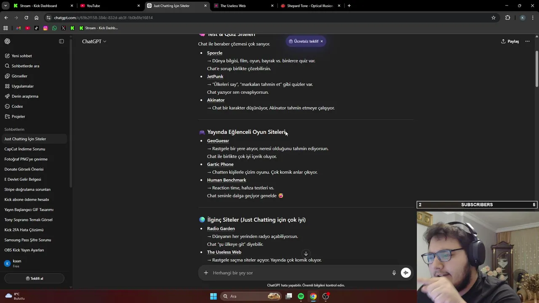Follow the JetPunk link

(215, 77)
